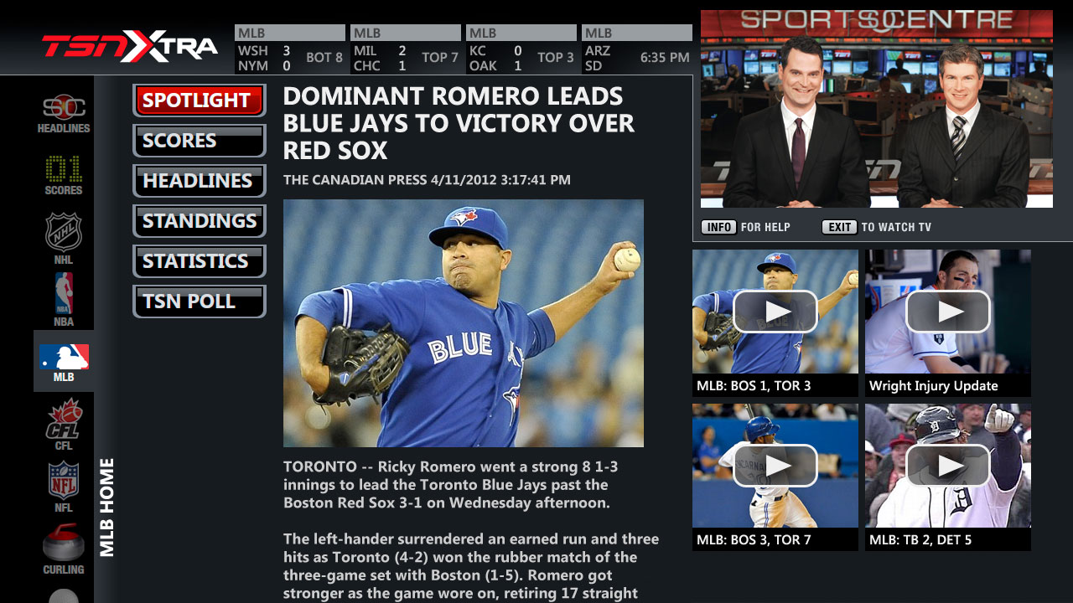Open the Curling sport icon
This screenshot has height=603, width=1073.
click(x=64, y=549)
